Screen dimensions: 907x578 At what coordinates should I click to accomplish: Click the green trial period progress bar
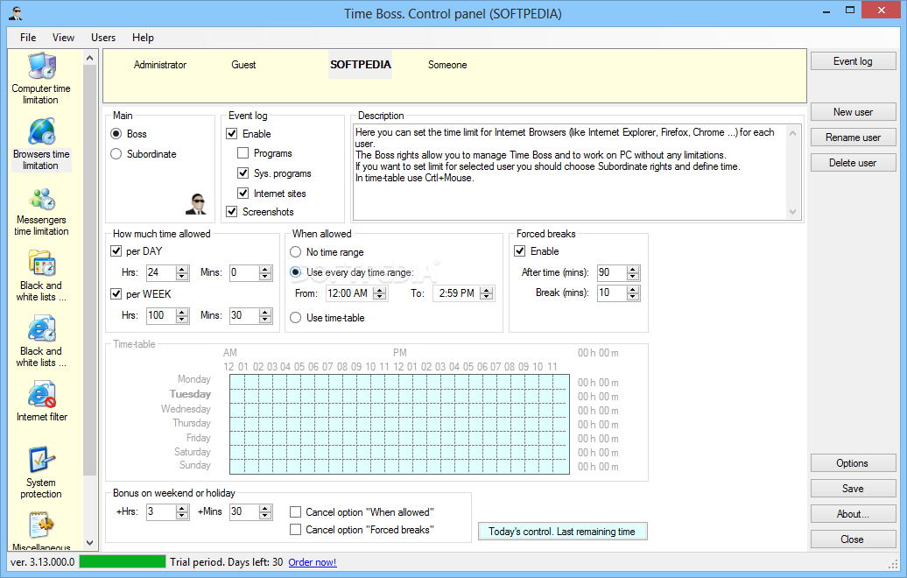click(x=122, y=562)
